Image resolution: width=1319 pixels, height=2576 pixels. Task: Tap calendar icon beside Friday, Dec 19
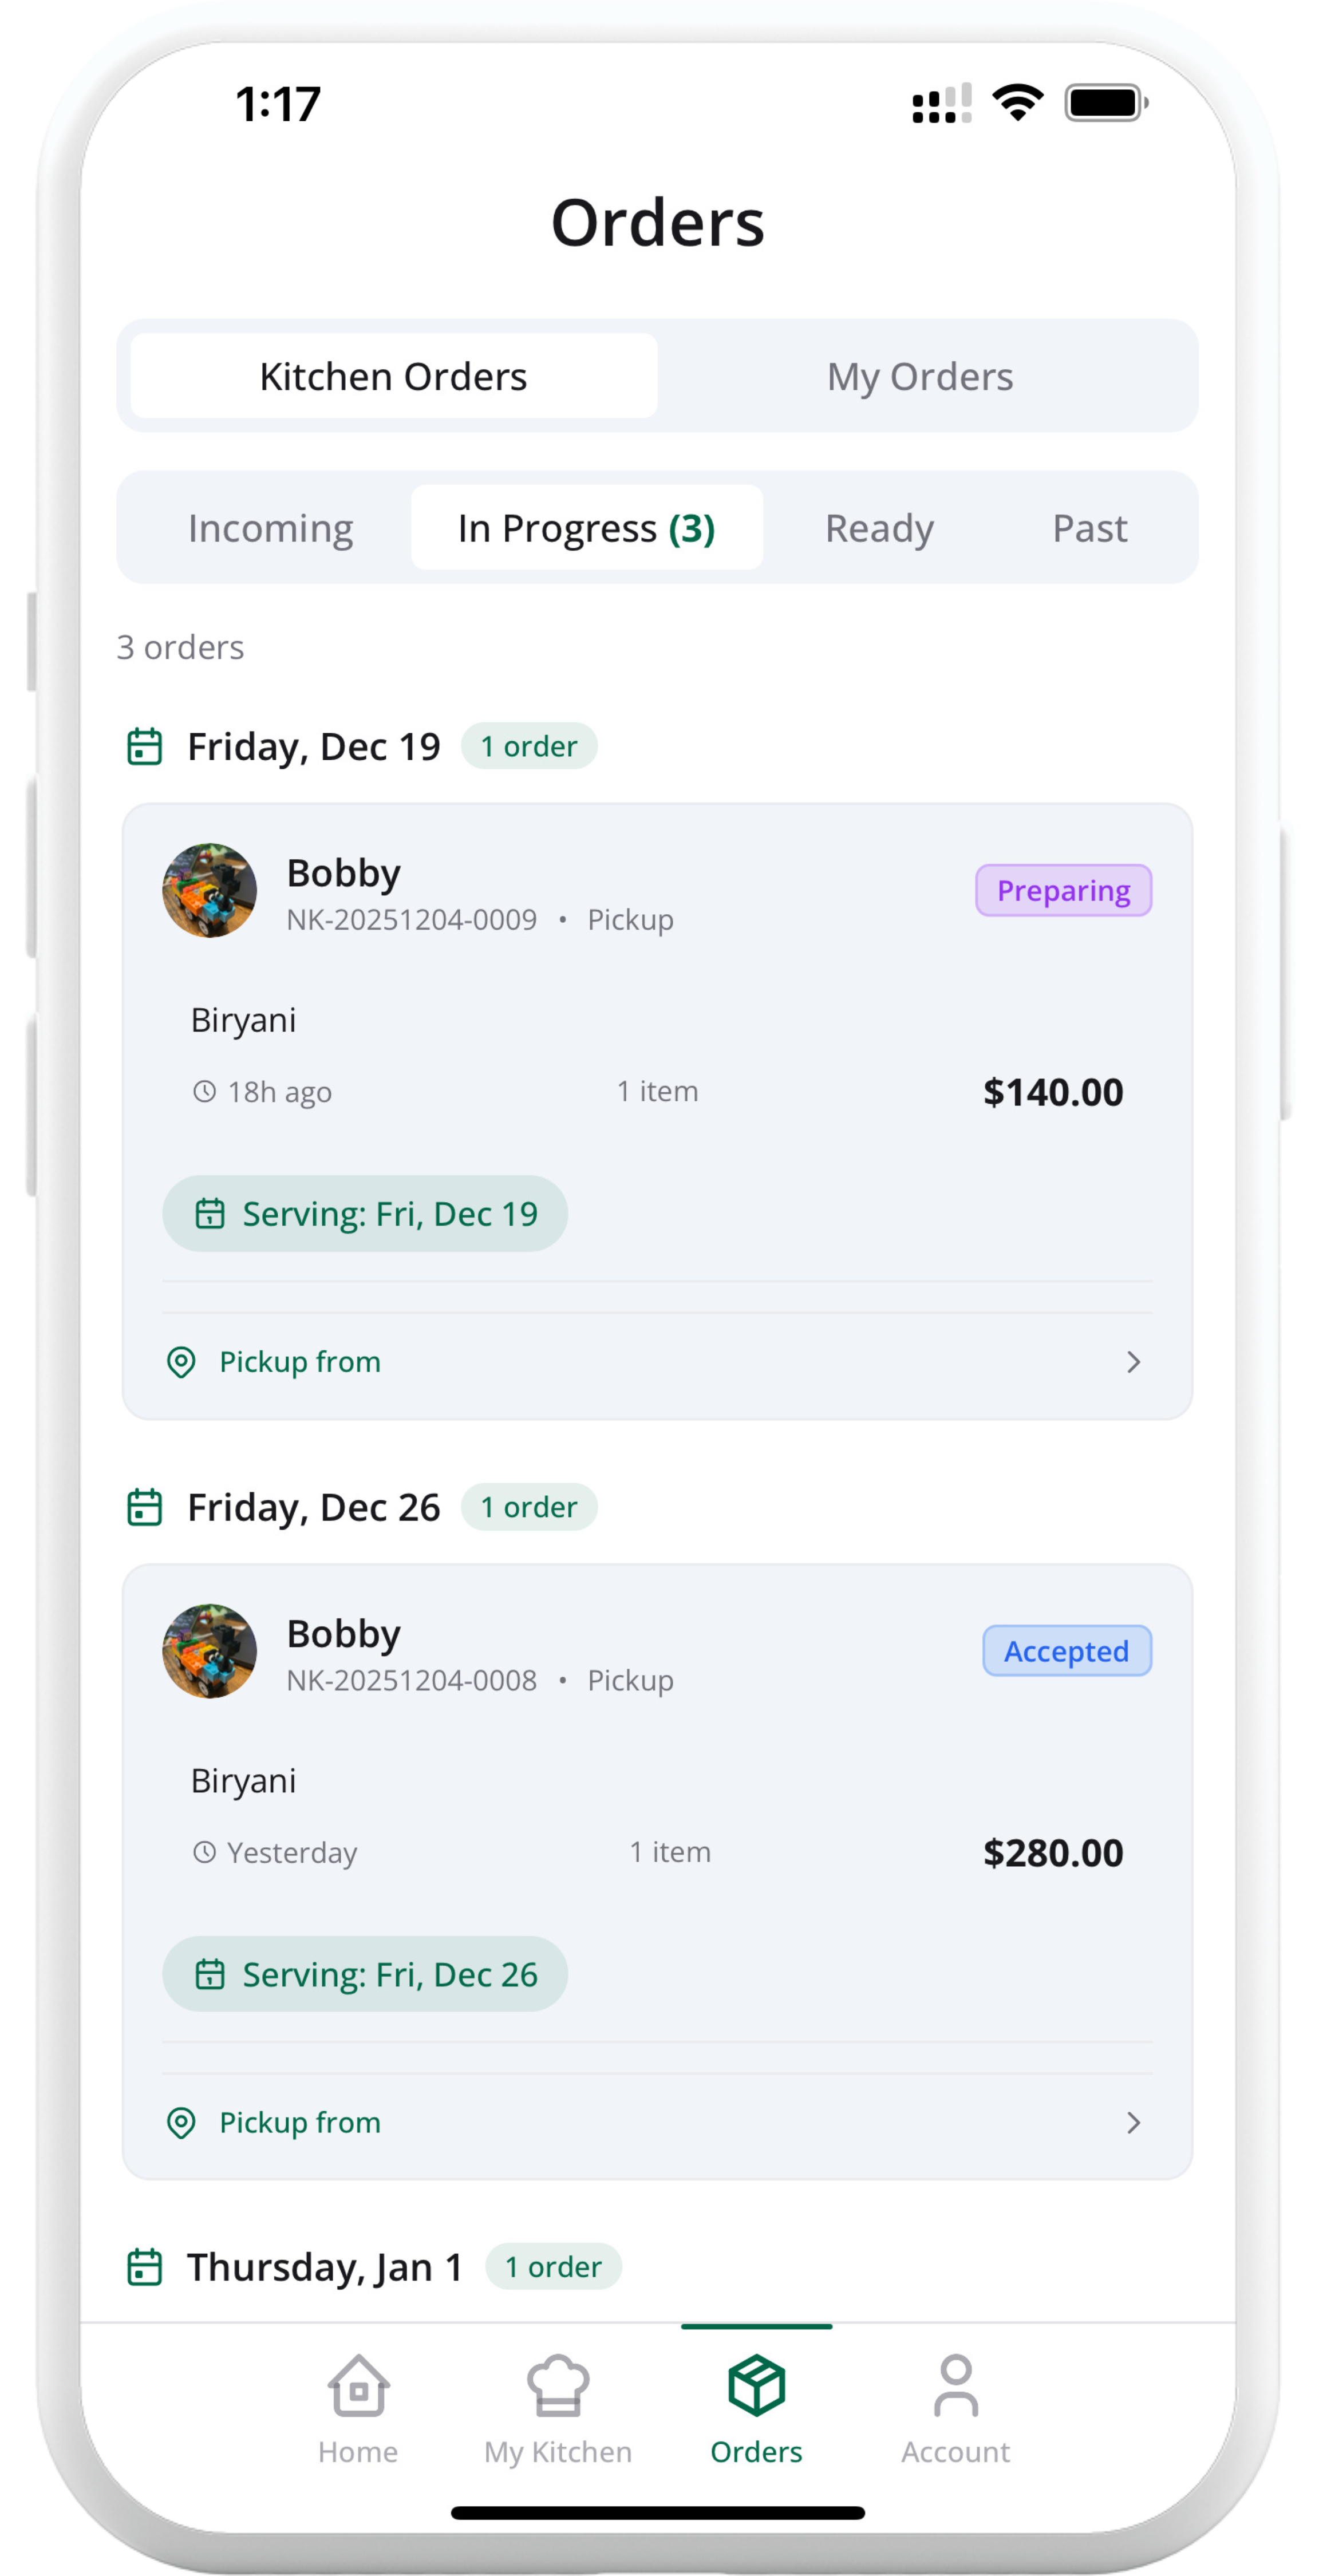145,747
